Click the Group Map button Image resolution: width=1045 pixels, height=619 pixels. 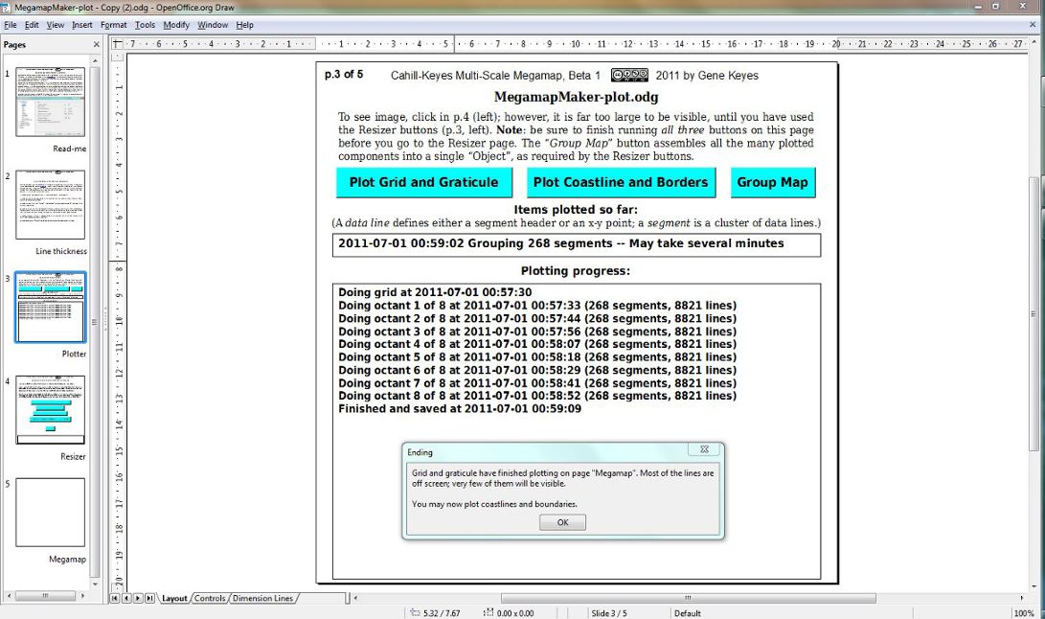pyautogui.click(x=772, y=182)
